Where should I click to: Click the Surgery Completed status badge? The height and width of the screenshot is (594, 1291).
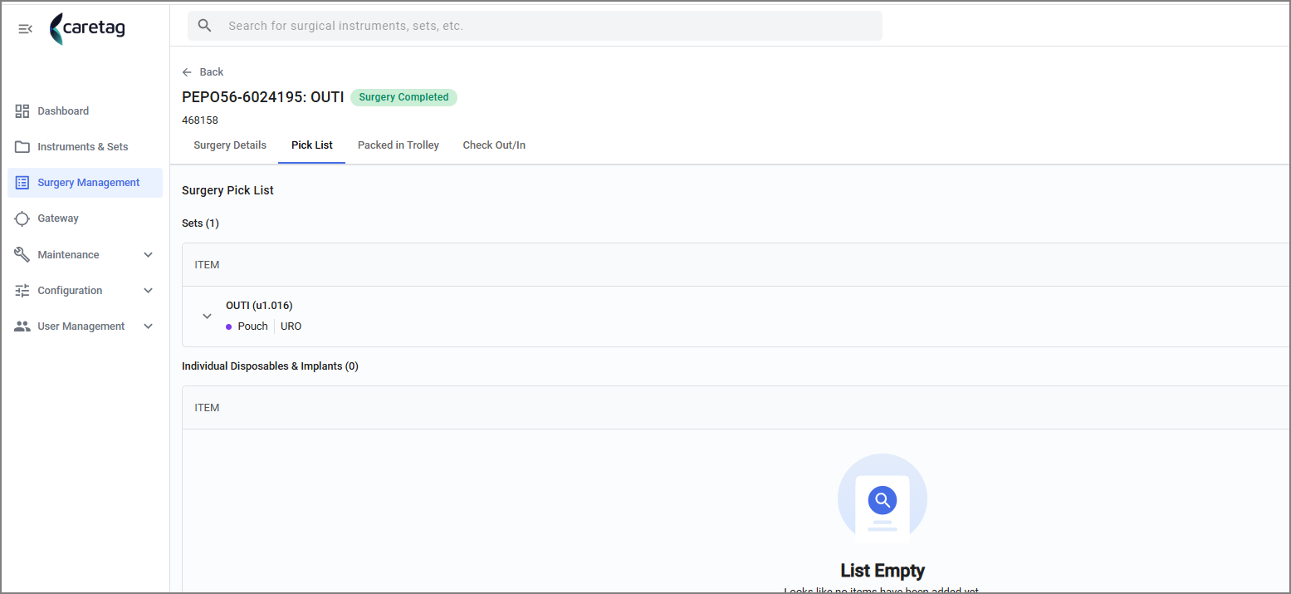coord(403,97)
